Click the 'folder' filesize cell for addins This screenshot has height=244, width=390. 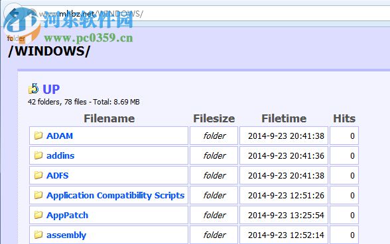(214, 155)
